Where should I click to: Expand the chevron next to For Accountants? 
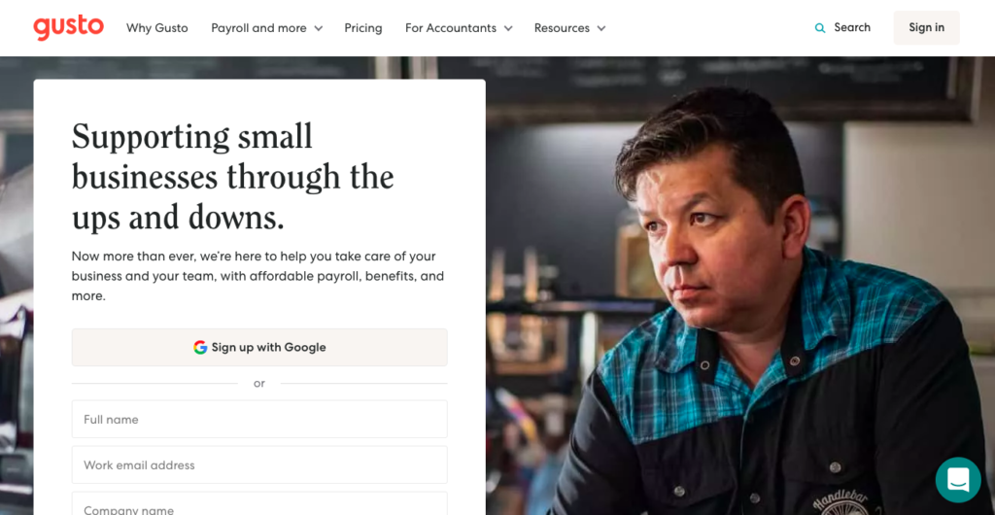508,28
